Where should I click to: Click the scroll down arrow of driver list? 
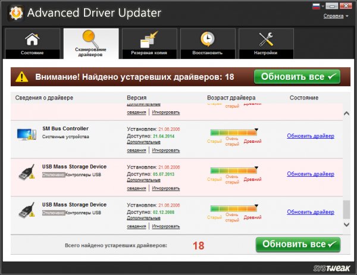point(346,224)
